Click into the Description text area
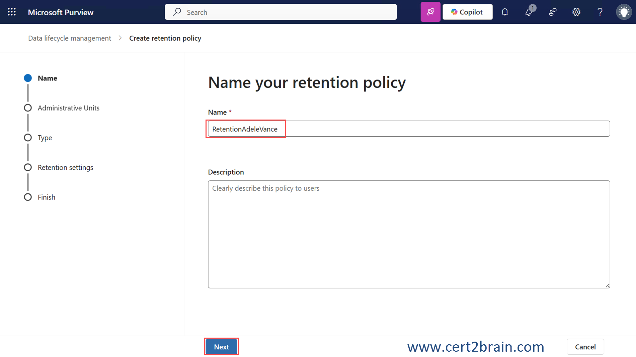The height and width of the screenshot is (357, 636). tap(408, 234)
